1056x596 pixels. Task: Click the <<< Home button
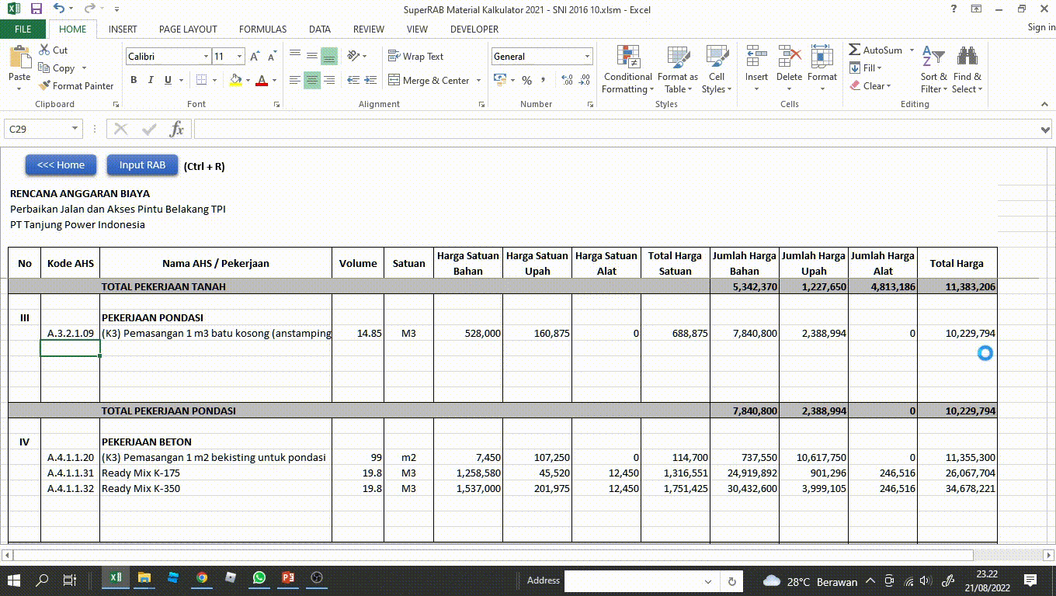(61, 165)
